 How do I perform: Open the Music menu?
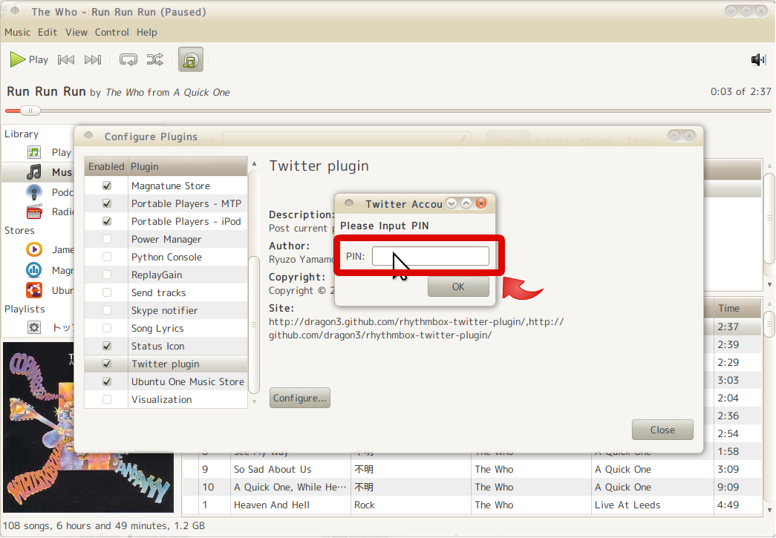[17, 32]
